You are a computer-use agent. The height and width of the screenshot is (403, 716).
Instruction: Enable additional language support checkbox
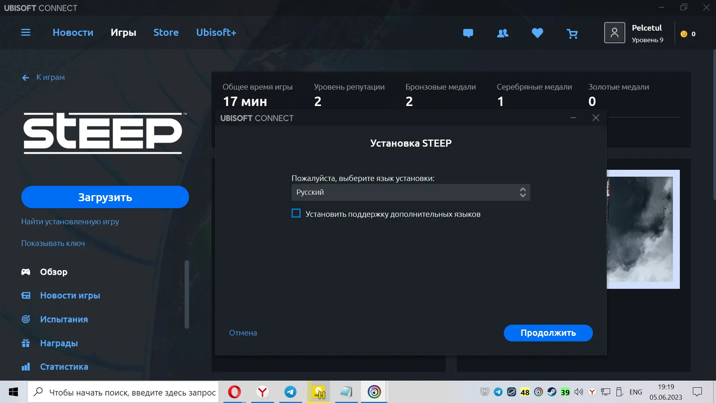[x=296, y=213]
